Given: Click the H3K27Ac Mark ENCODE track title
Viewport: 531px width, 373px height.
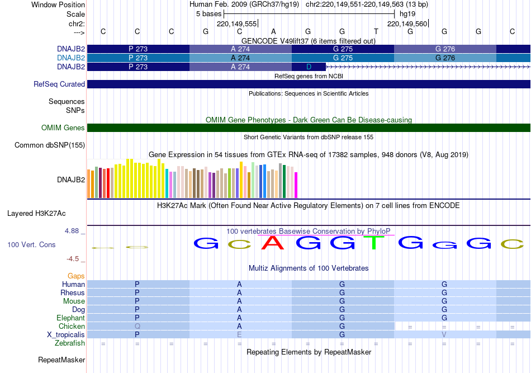Looking at the screenshot, I should (309, 206).
